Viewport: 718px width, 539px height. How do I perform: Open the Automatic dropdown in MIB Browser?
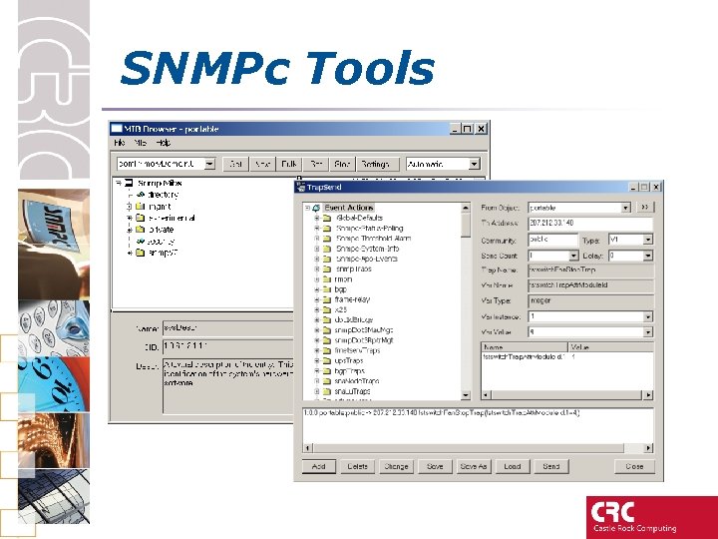coord(475,164)
